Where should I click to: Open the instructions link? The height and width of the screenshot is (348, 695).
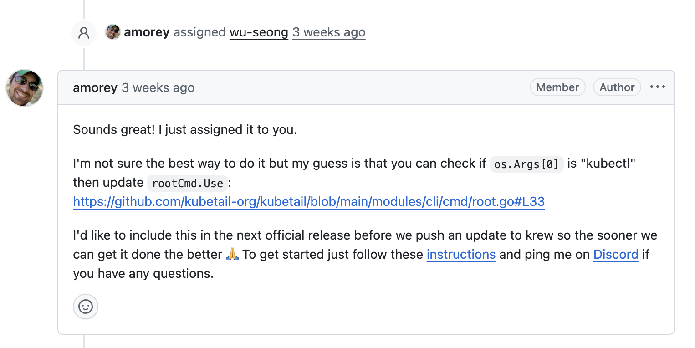click(461, 254)
